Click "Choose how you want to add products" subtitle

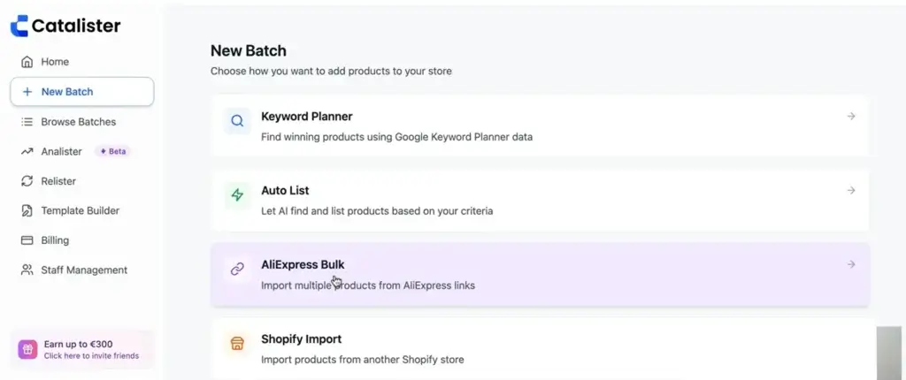coord(331,72)
